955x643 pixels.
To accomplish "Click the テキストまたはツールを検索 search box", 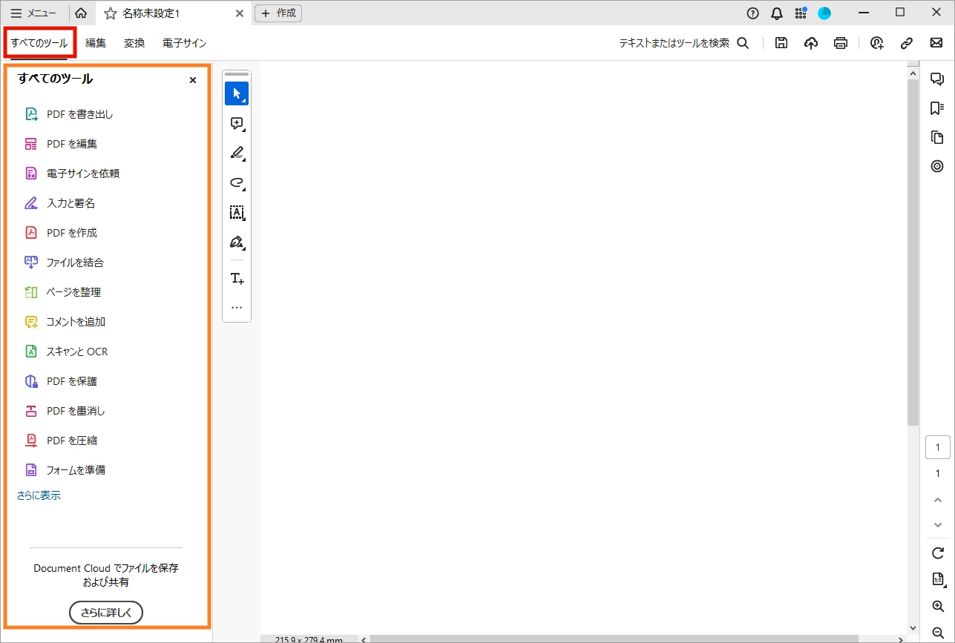I will [684, 43].
